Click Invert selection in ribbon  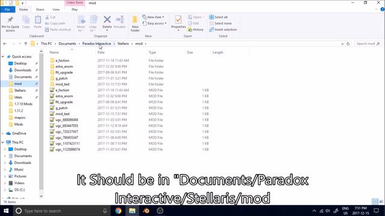point(223,29)
